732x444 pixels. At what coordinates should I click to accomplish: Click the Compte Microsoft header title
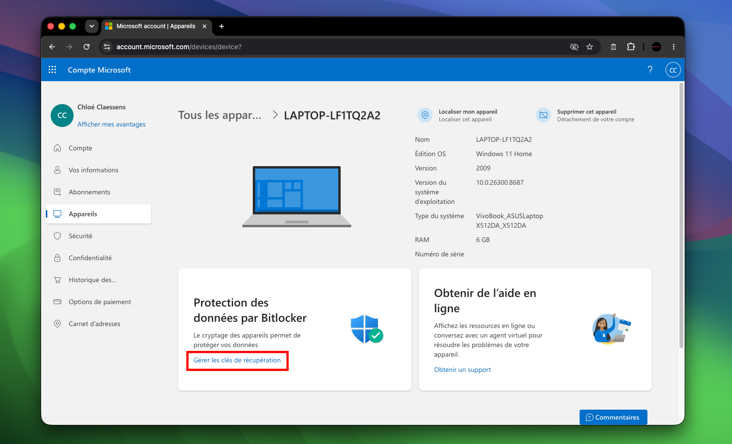(x=99, y=70)
